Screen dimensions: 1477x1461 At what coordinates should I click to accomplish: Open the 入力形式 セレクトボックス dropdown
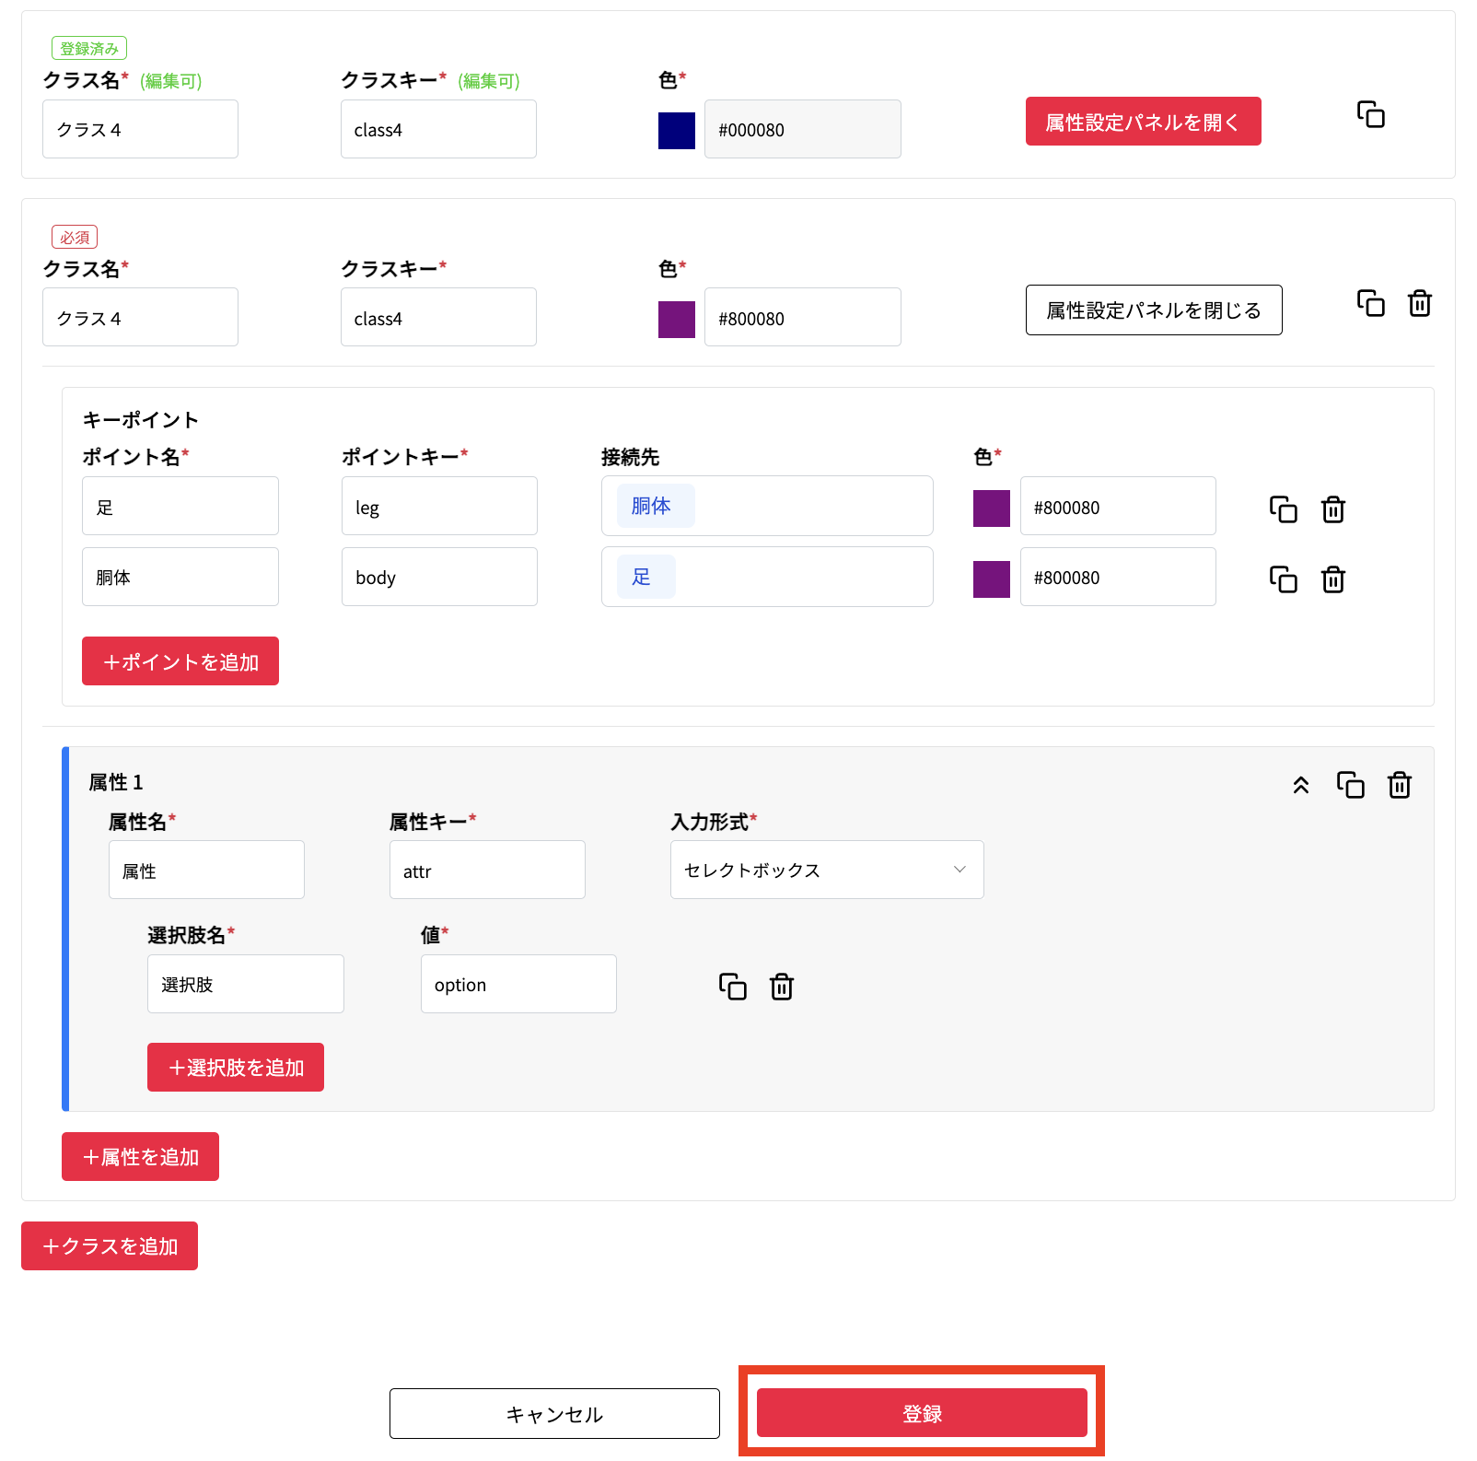[x=827, y=870]
